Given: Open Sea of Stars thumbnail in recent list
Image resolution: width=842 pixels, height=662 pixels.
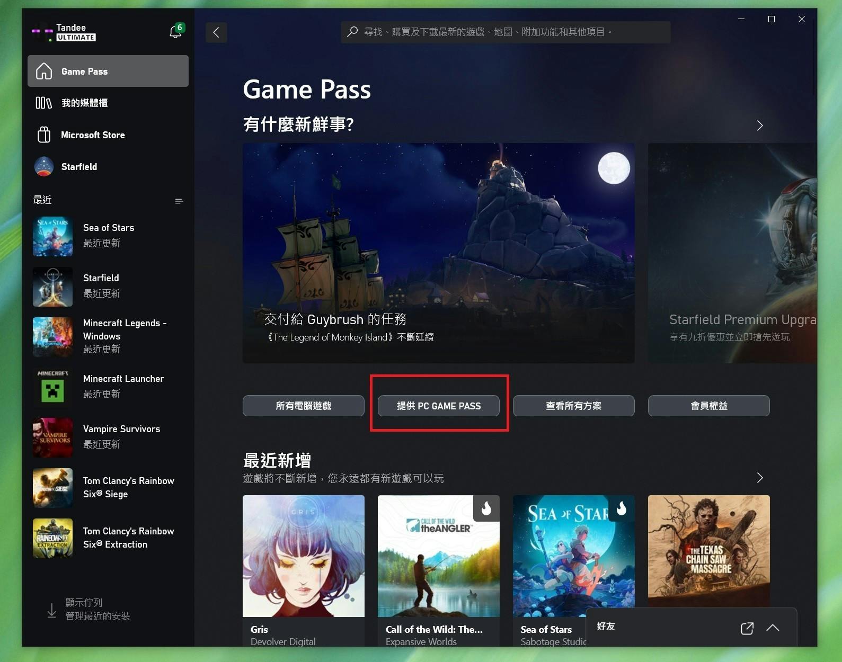Looking at the screenshot, I should tap(52, 236).
